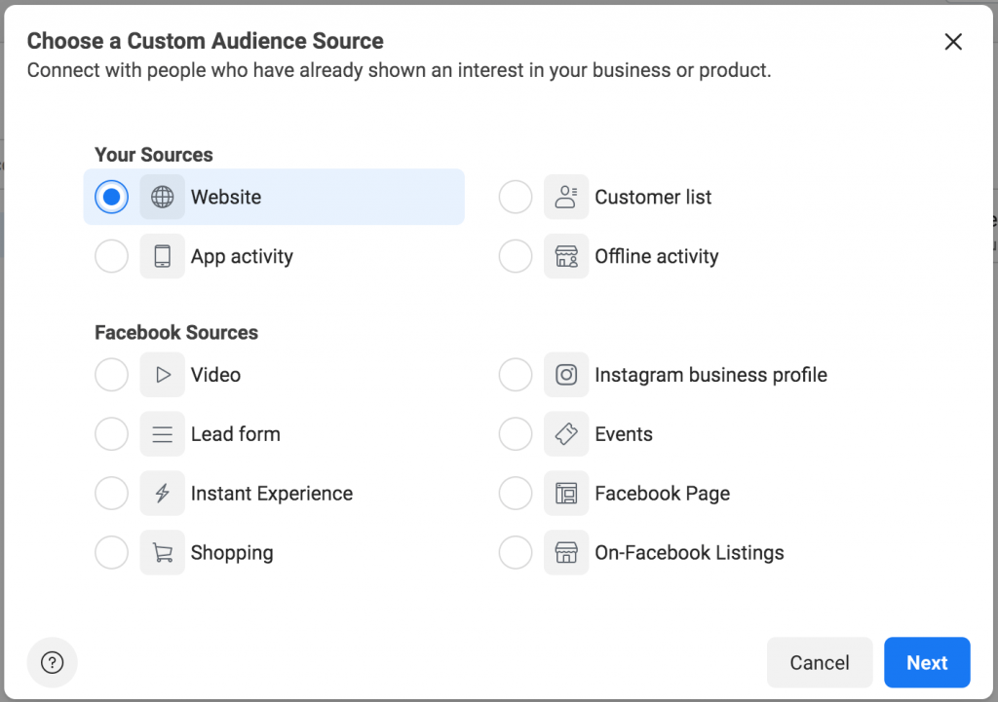Cancel the custom audience dialog
The width and height of the screenshot is (998, 702).
pos(819,663)
